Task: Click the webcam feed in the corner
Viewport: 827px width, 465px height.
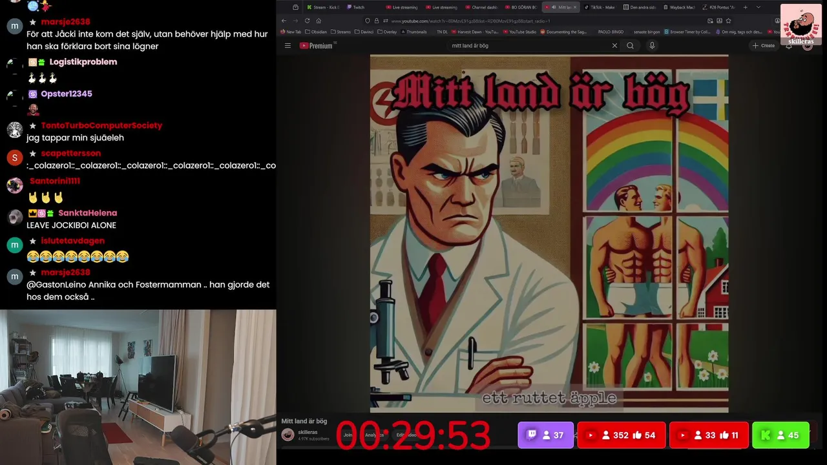Action: (138, 387)
